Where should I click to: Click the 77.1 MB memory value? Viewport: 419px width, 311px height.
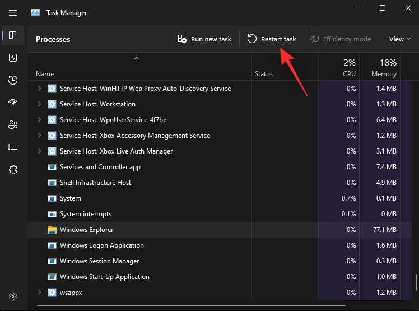pyautogui.click(x=385, y=230)
